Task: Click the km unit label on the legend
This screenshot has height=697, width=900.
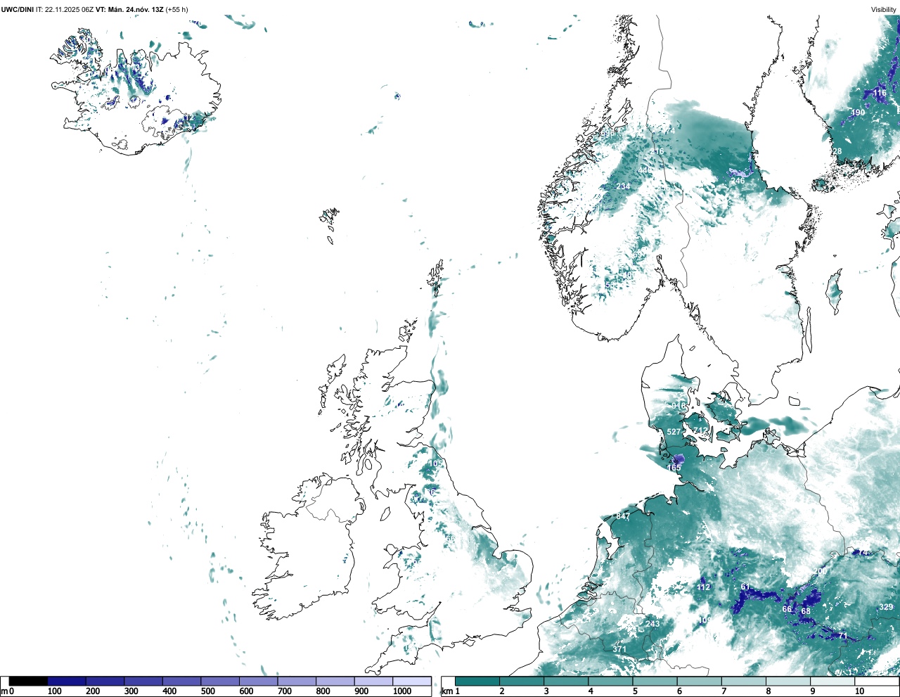Action: [x=446, y=691]
